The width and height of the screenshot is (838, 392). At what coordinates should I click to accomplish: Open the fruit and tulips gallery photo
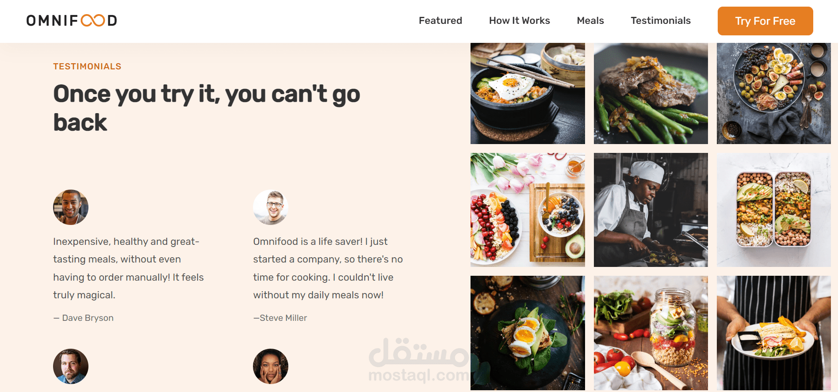coord(528,210)
